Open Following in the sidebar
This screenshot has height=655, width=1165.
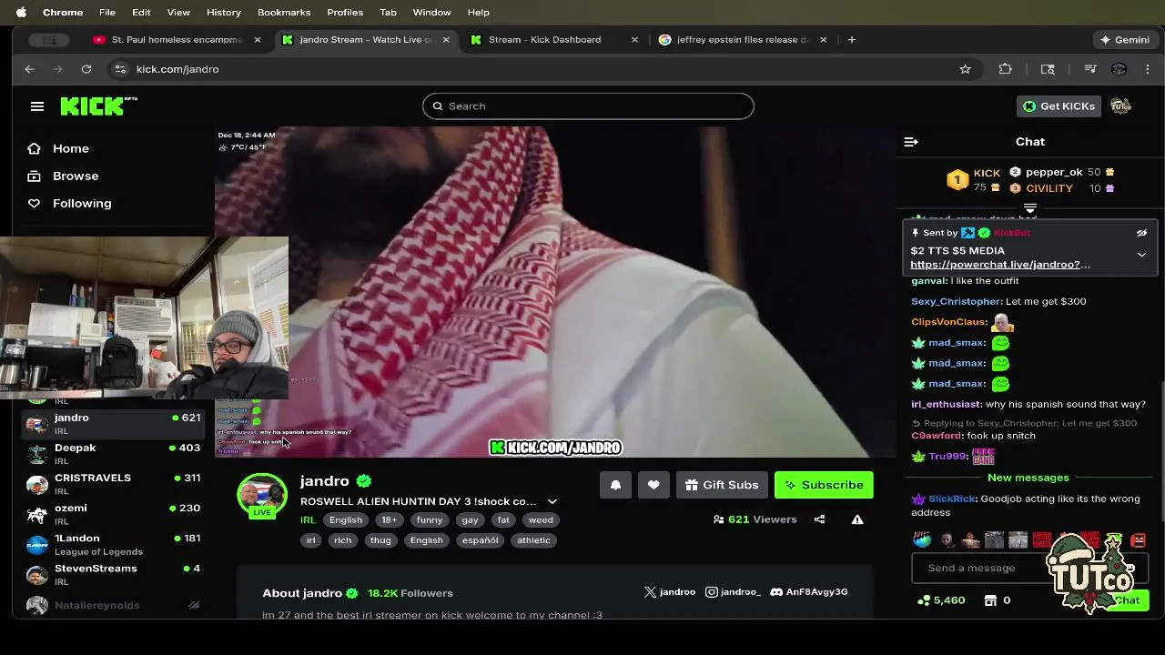[x=82, y=203]
